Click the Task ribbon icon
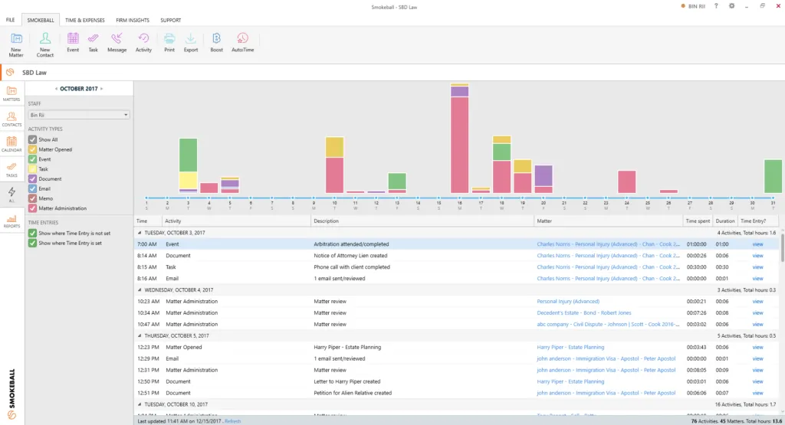Image resolution: width=785 pixels, height=425 pixels. coord(93,43)
